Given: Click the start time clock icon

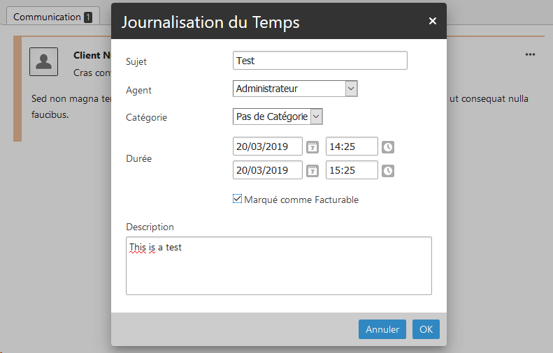Looking at the screenshot, I should point(388,147).
